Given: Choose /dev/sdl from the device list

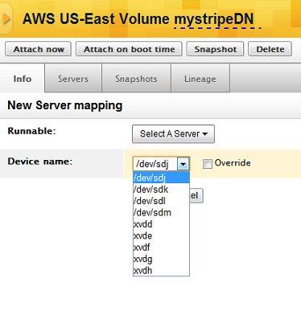Looking at the screenshot, I should (161, 201).
